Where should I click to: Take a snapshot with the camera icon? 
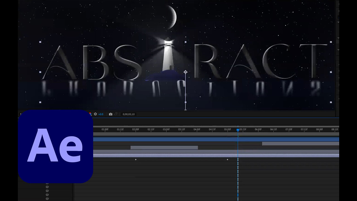111,114
